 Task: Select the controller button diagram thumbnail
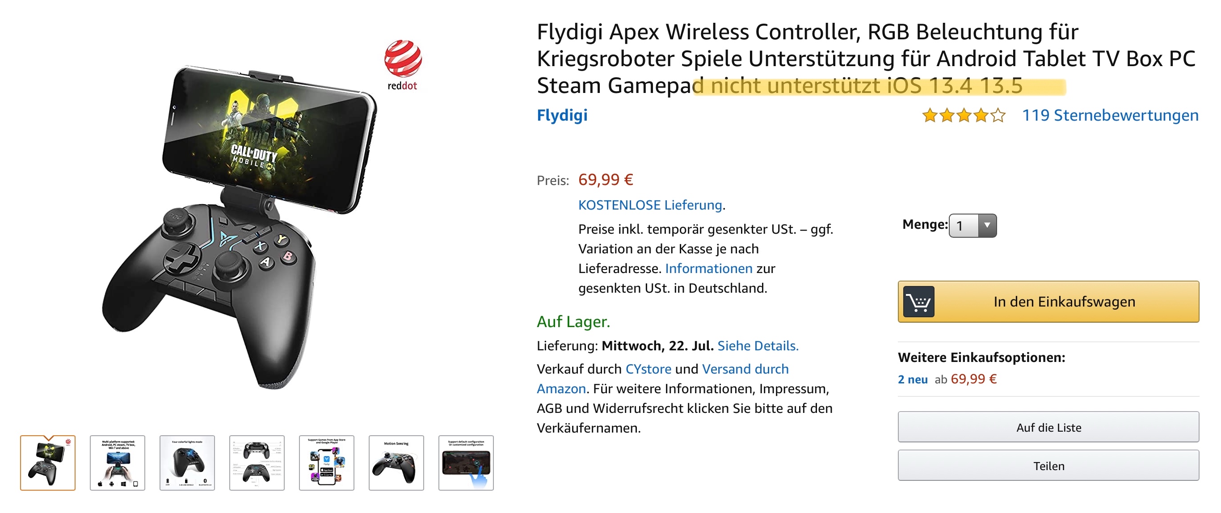point(257,463)
